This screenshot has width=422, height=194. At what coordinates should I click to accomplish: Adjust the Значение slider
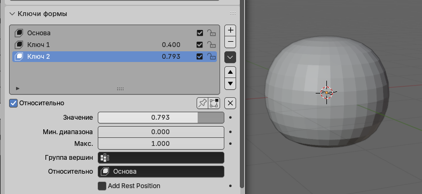(x=161, y=118)
